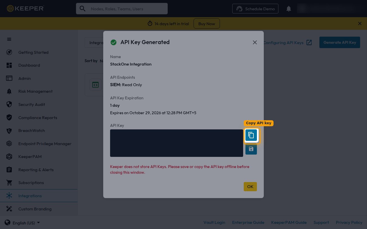Save the API key with disk icon

pos(251,149)
